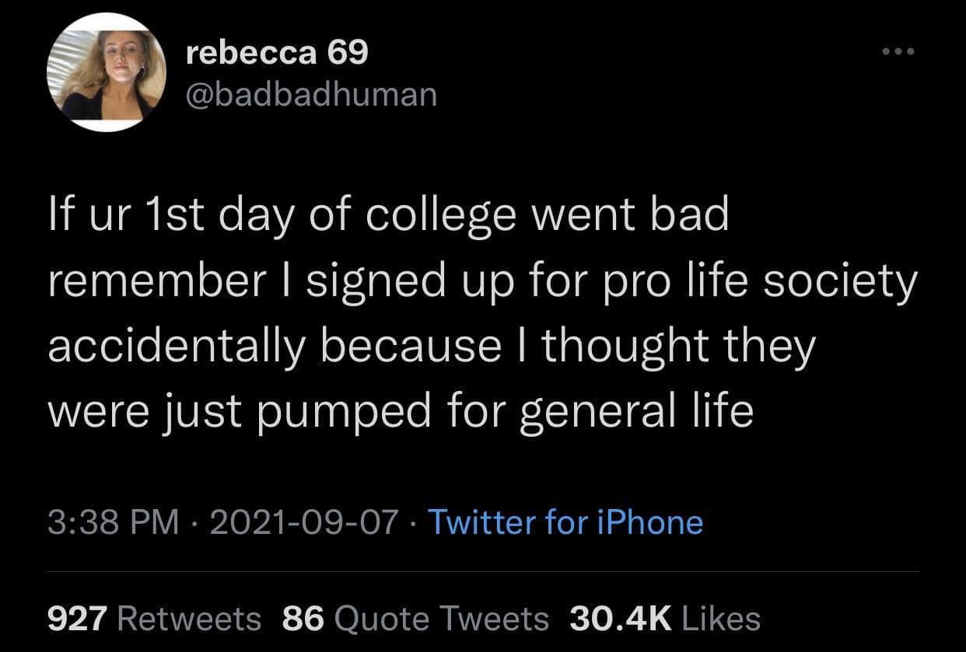This screenshot has width=966, height=652.
Task: Click the 30.4K count number
Action: coord(620,619)
